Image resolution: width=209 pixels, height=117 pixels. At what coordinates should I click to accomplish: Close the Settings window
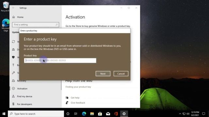click(136, 8)
